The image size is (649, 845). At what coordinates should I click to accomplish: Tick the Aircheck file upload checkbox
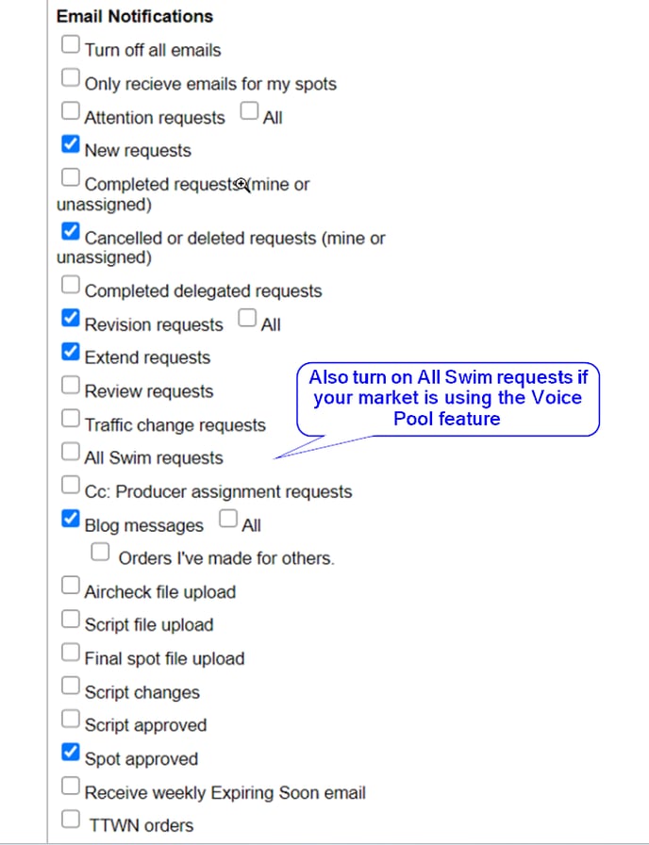(x=71, y=586)
